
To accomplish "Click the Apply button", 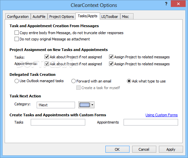I will tap(171, 149).
